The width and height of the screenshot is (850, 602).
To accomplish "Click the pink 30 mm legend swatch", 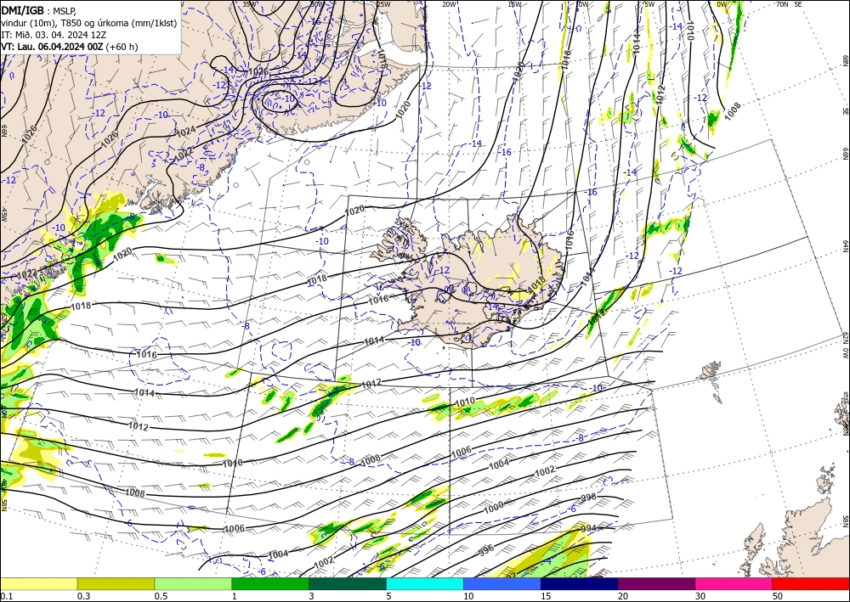I will 734,583.
